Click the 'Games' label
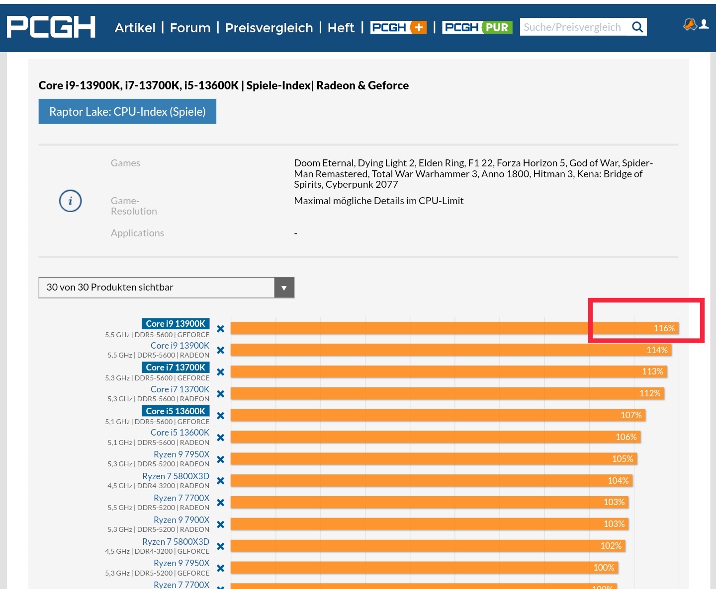This screenshot has width=716, height=589. point(125,163)
